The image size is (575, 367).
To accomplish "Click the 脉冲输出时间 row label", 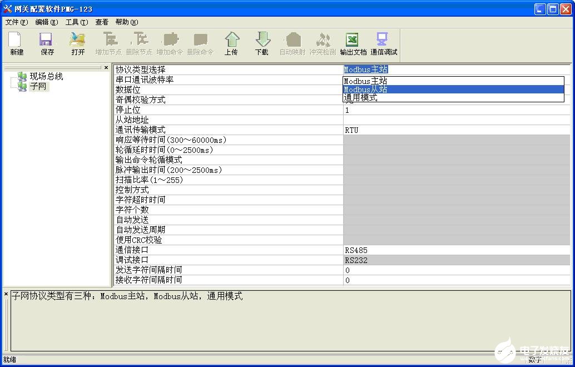I will 168,170.
